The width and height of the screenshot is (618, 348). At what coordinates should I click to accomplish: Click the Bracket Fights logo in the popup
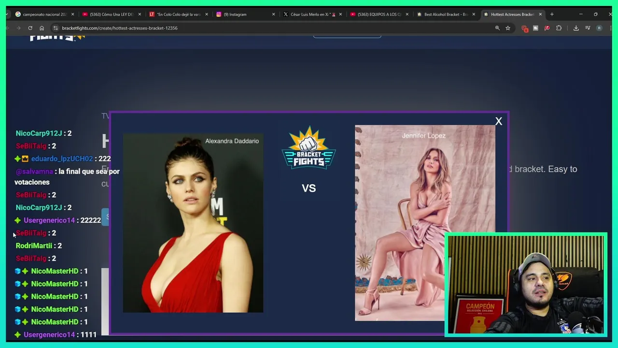click(309, 148)
